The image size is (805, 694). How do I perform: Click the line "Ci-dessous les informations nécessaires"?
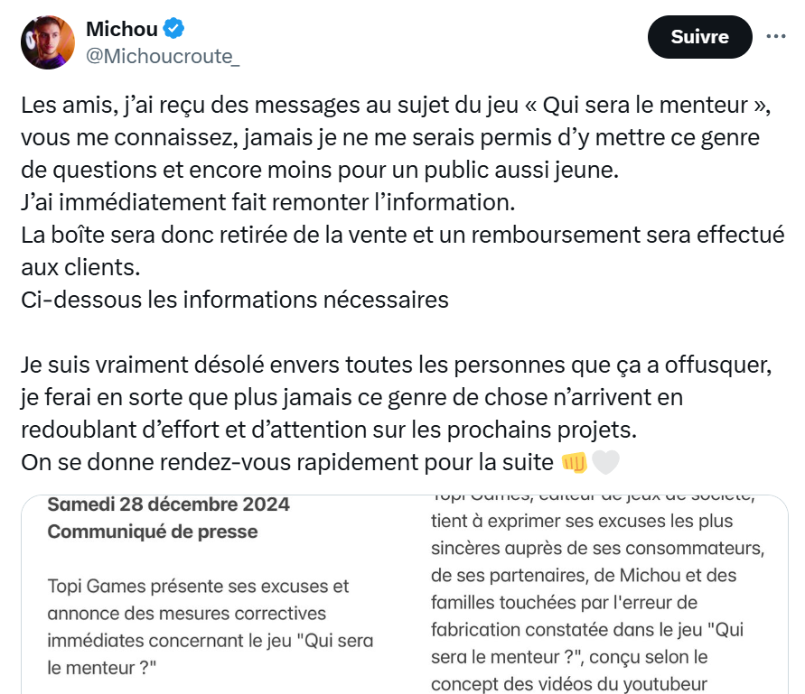point(235,299)
